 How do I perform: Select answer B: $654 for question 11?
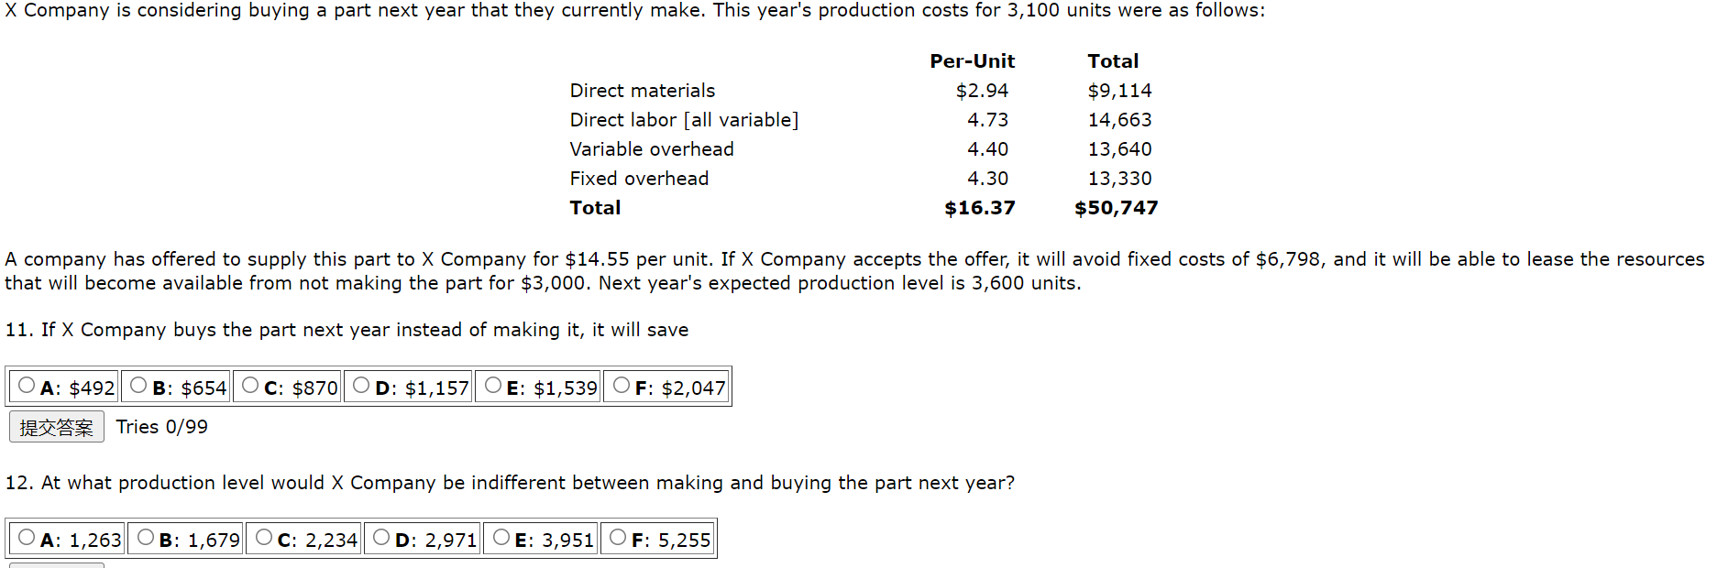(x=138, y=385)
